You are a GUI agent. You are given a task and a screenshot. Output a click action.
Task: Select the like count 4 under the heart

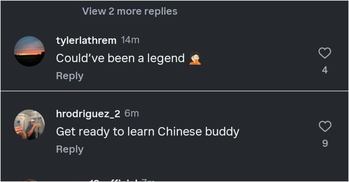[x=325, y=70]
